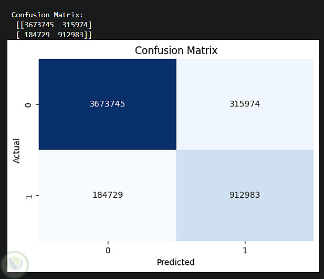
Task: Click the plot title 'Confusion Matrix'
Action: tap(176, 50)
